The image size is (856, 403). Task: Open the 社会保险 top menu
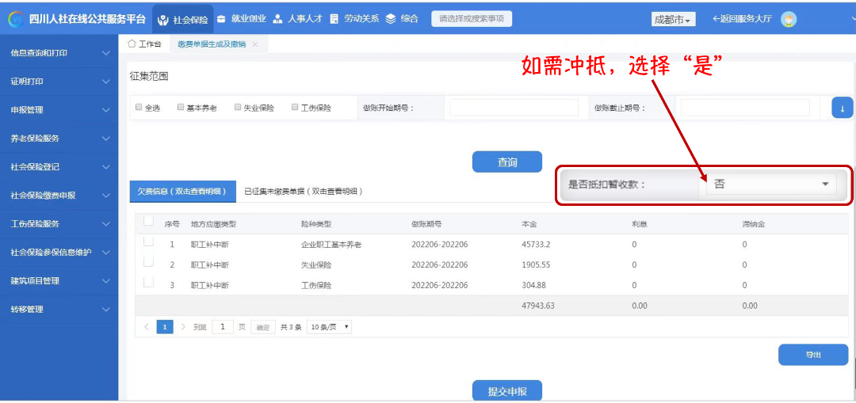183,20
